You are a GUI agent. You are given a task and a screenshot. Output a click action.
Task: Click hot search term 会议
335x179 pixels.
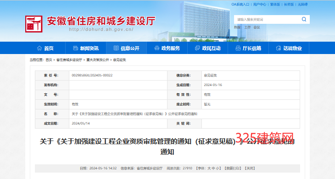tap(257, 27)
